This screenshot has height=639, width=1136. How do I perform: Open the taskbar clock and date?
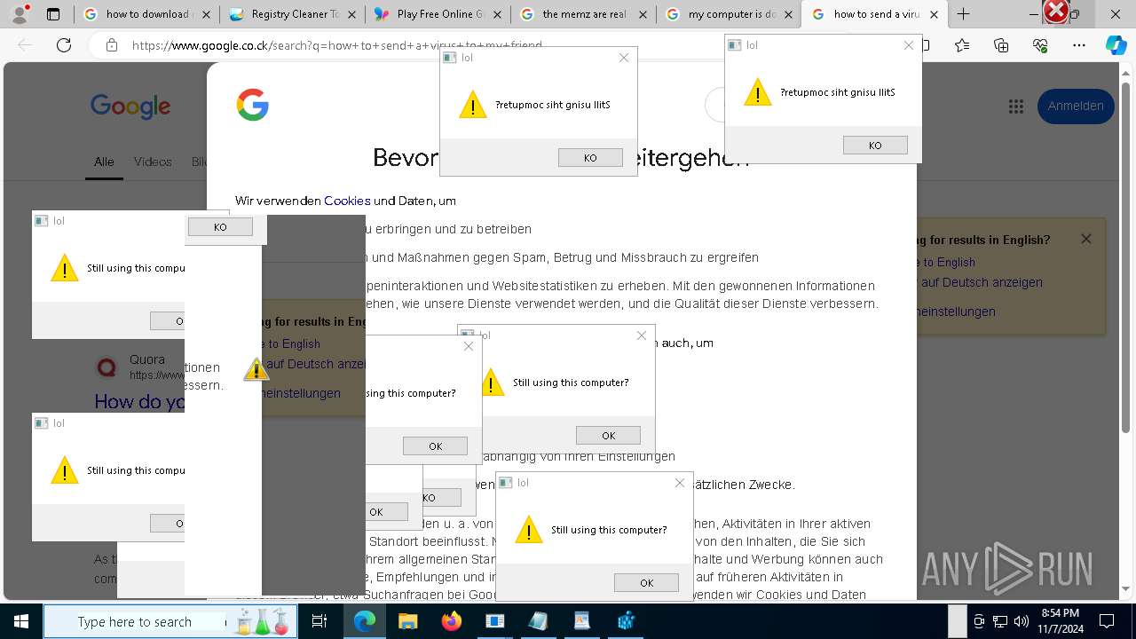1060,621
